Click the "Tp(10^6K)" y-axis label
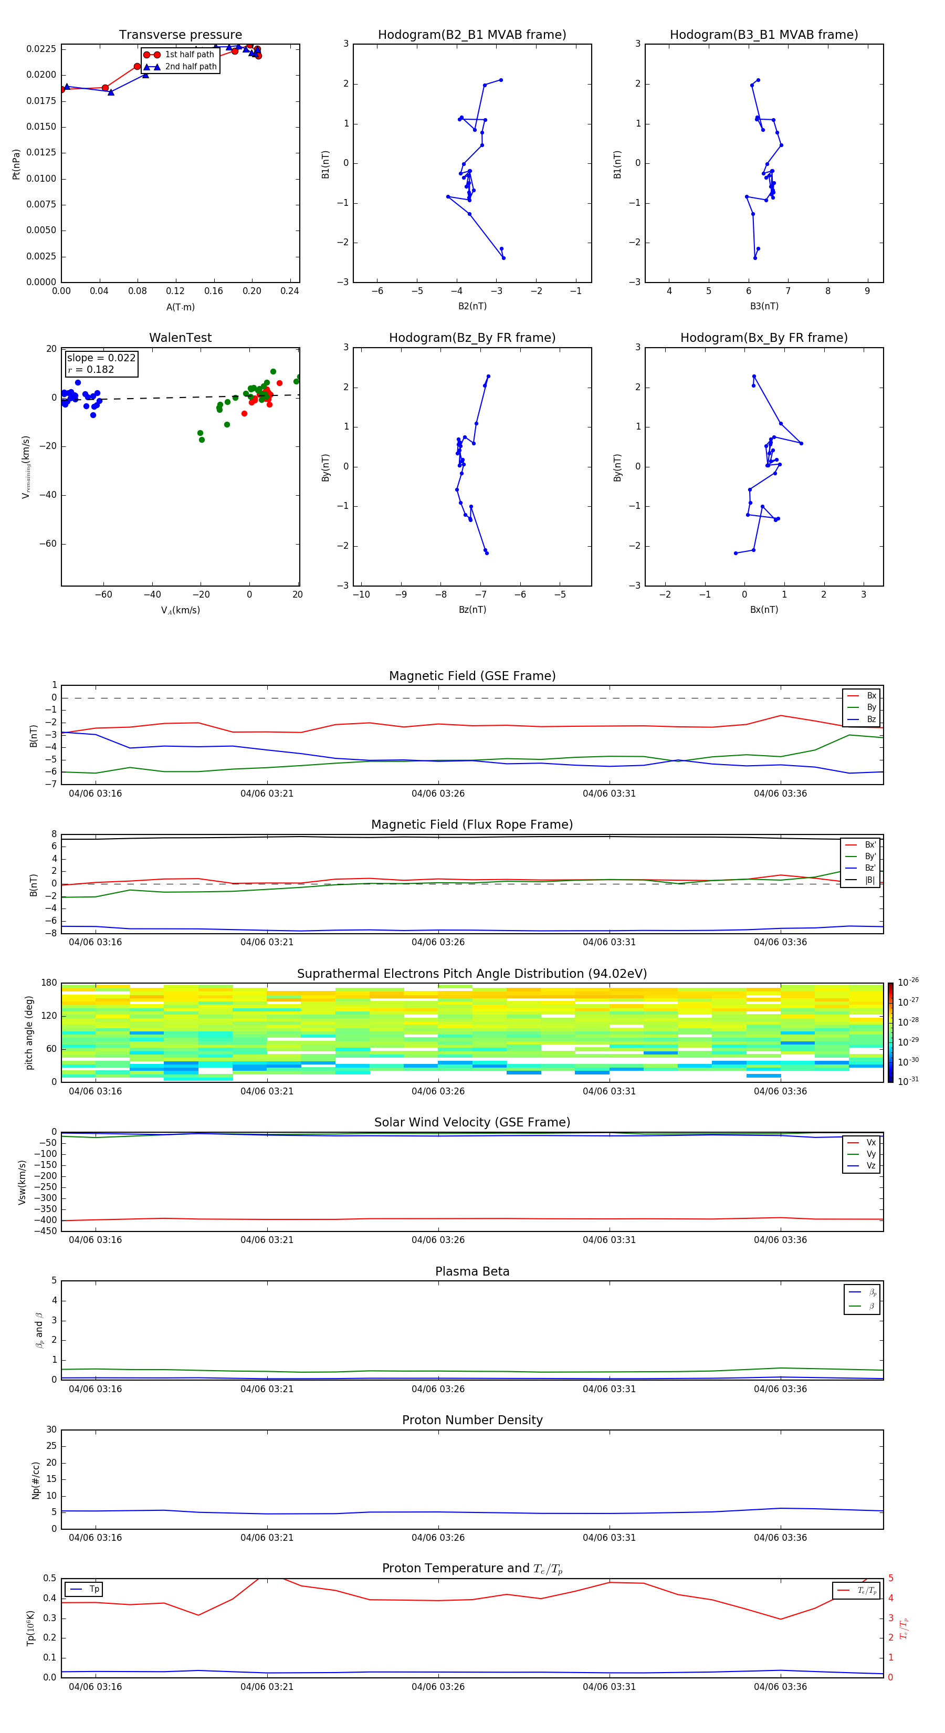Viewport: 945px width, 1733px height. click(x=30, y=1628)
